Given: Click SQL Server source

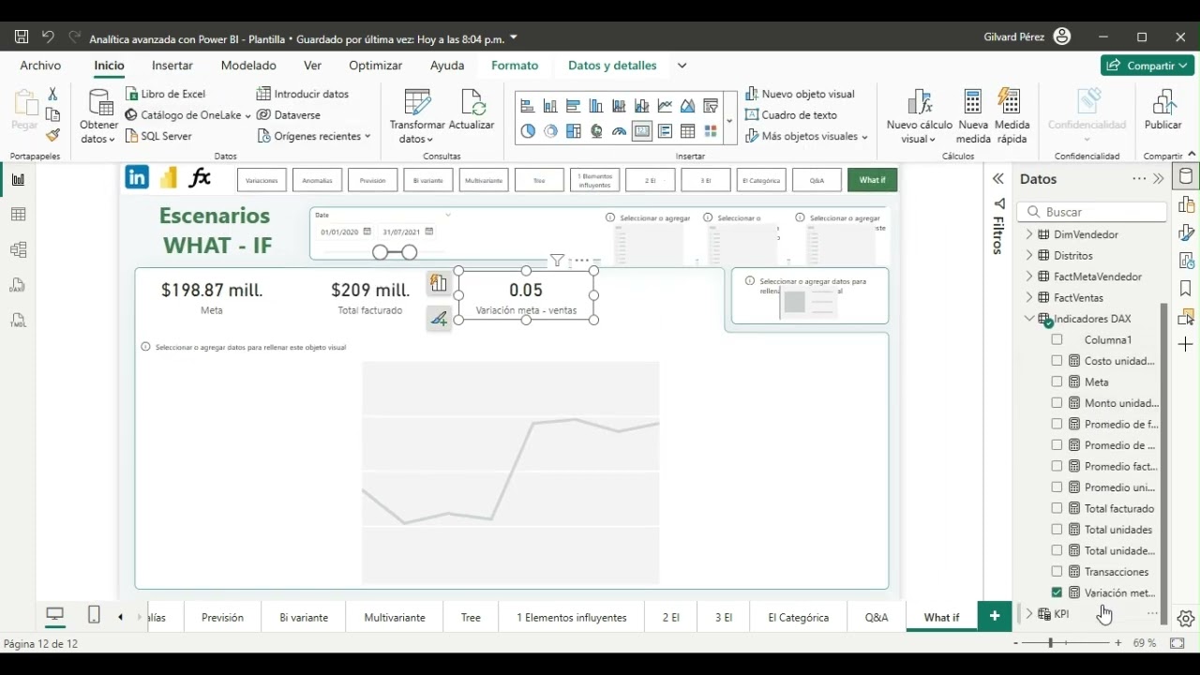Looking at the screenshot, I should coord(157,136).
